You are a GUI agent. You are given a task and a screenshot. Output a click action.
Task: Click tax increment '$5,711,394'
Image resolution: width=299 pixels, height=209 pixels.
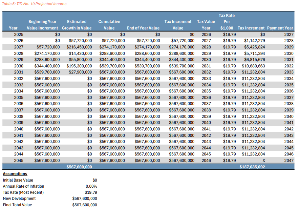pyautogui.click(x=254, y=54)
